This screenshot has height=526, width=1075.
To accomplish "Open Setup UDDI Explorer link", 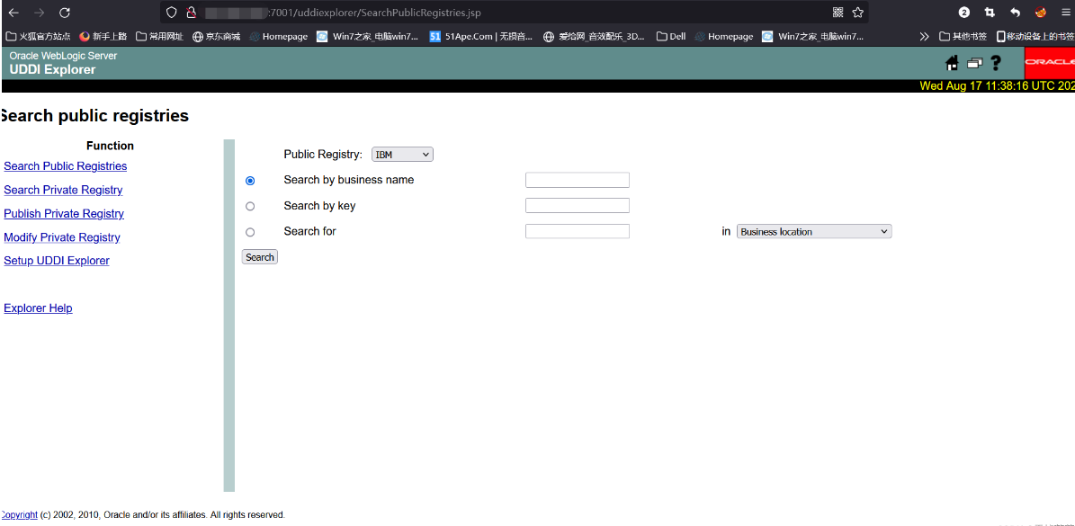I will [56, 261].
